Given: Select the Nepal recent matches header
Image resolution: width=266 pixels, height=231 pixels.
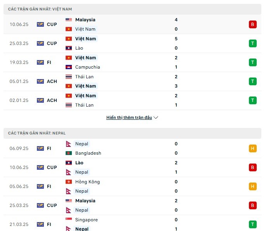Looking at the screenshot, I should (37, 133).
